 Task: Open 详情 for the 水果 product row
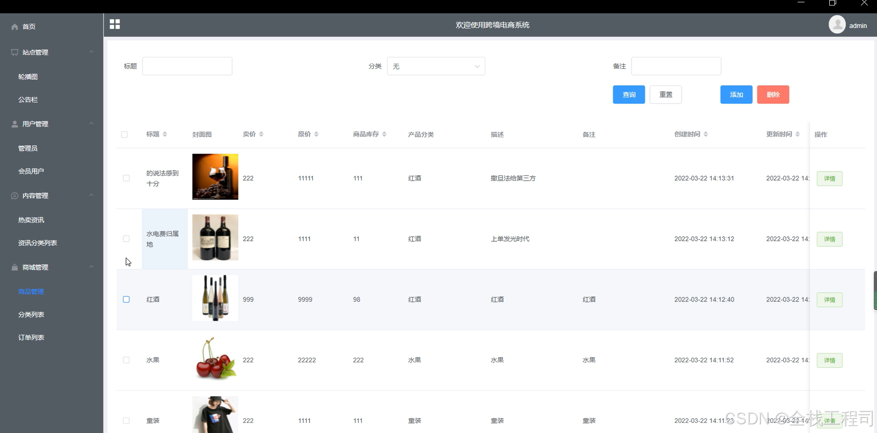[x=829, y=360]
